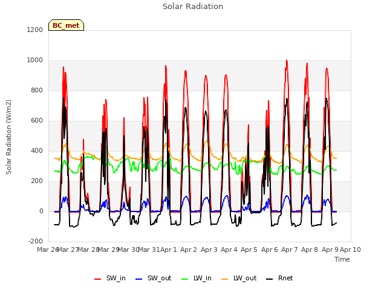
Task: Click the 1000 y-axis tick label
Action: pyautogui.click(x=35, y=60)
